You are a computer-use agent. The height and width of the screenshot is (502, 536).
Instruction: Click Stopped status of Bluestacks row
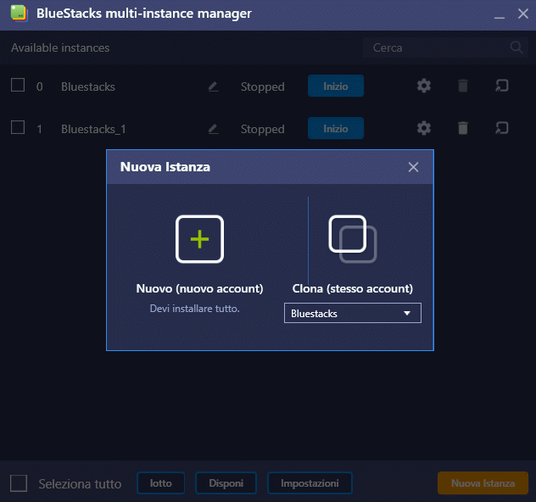tap(263, 87)
